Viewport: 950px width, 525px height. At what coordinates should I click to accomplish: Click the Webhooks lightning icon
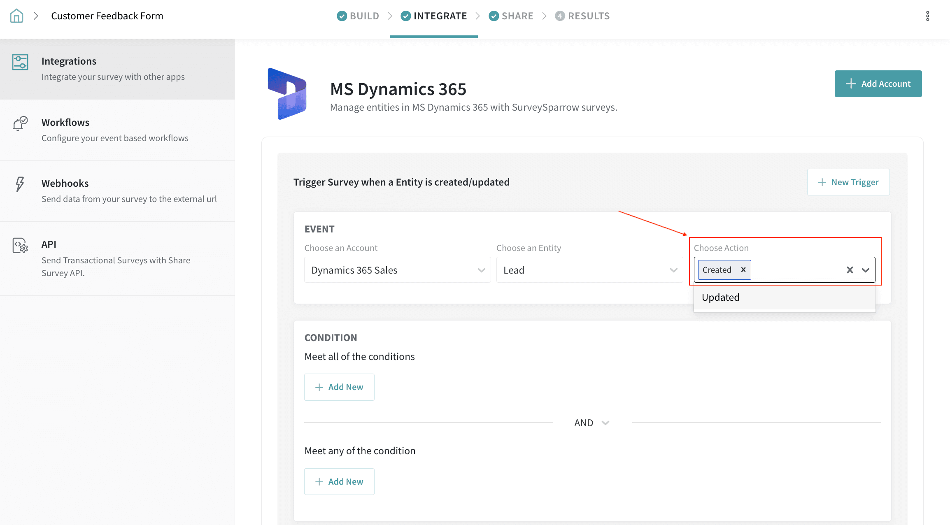tap(20, 184)
